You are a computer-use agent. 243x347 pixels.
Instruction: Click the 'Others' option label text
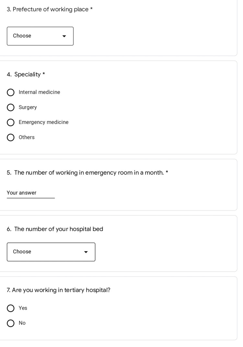(x=27, y=137)
